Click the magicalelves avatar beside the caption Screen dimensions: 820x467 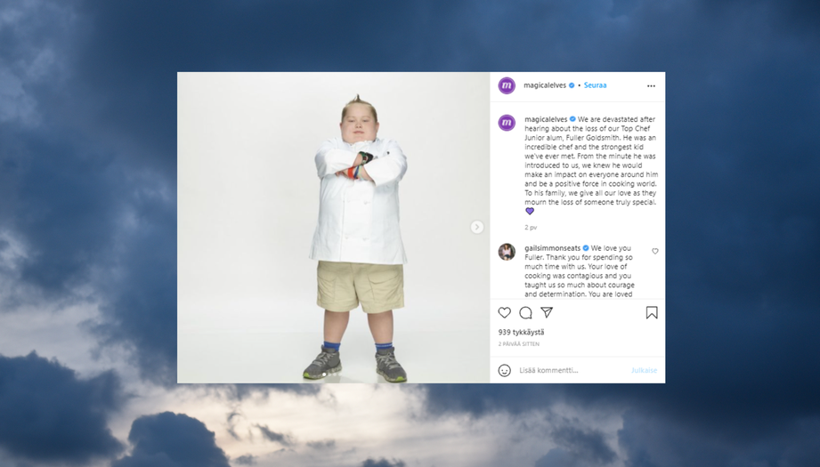[x=507, y=123]
